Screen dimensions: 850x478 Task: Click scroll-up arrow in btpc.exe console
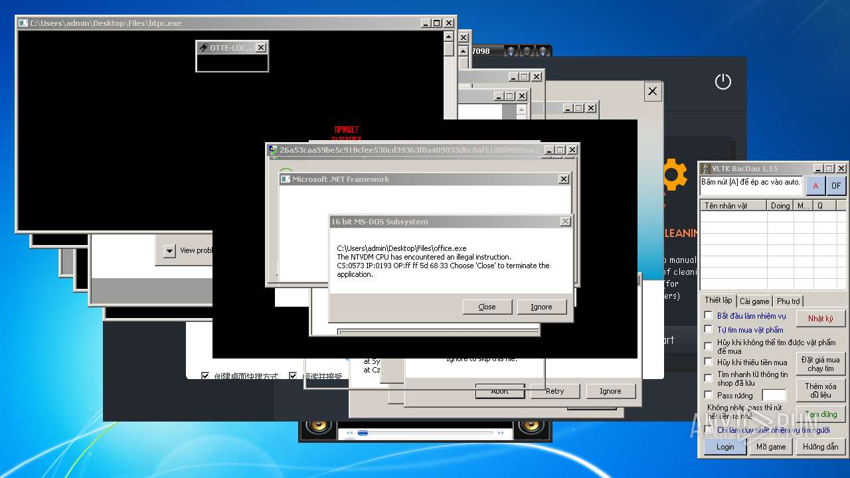point(449,37)
